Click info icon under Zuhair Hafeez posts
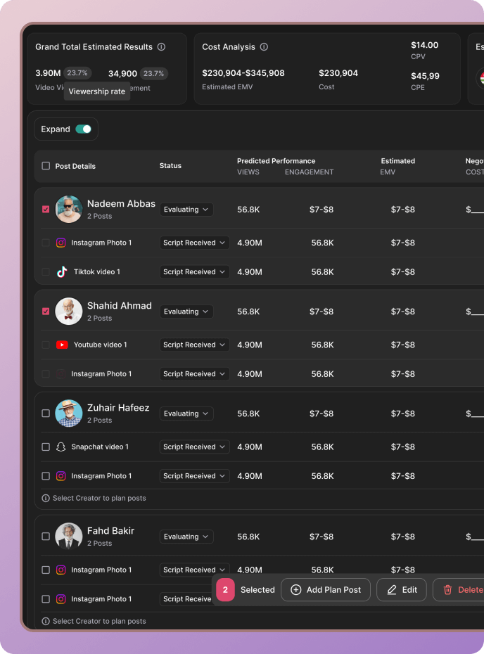 46,499
